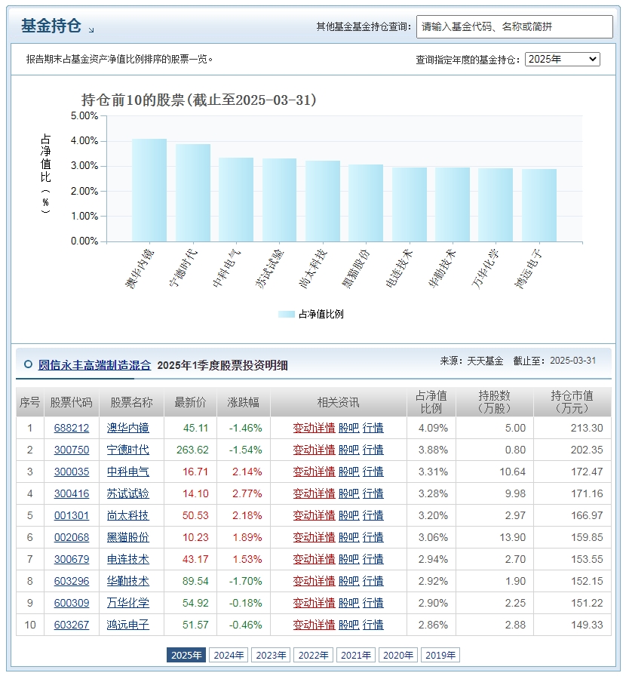Switch to the 2023年 holdings tab

pyautogui.click(x=271, y=656)
